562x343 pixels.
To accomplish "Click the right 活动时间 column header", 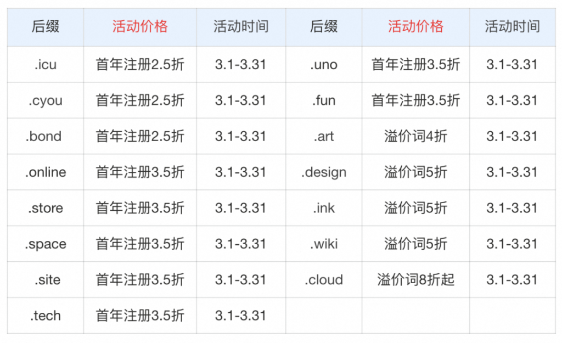I will [513, 27].
